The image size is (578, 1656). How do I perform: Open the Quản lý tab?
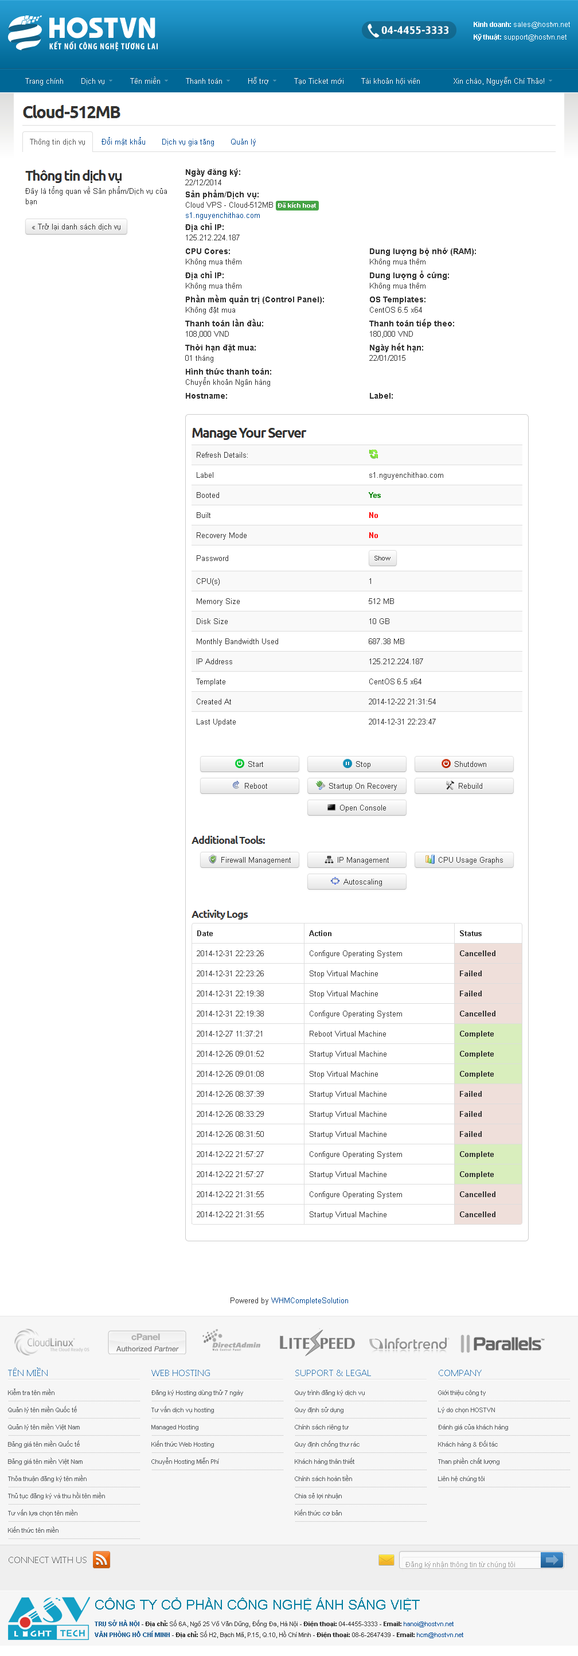243,142
